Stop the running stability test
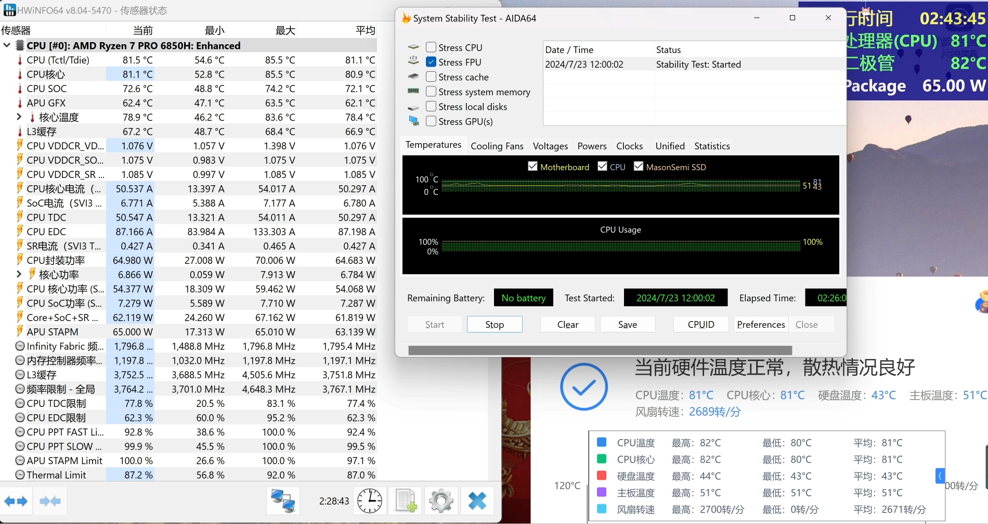Viewport: 988px width, 524px height. coord(493,324)
